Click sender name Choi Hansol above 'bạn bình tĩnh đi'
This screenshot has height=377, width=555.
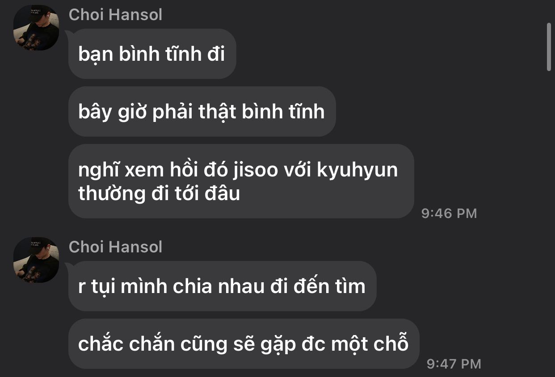(115, 15)
